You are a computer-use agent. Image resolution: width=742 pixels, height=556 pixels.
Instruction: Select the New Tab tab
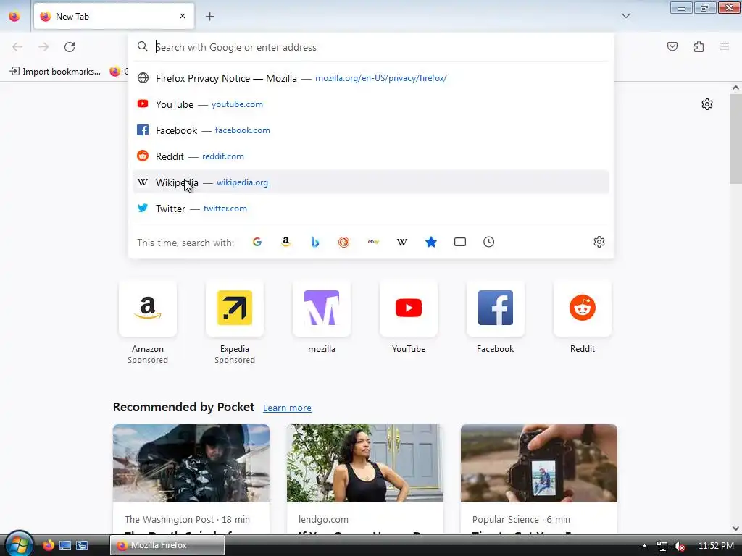[114, 16]
